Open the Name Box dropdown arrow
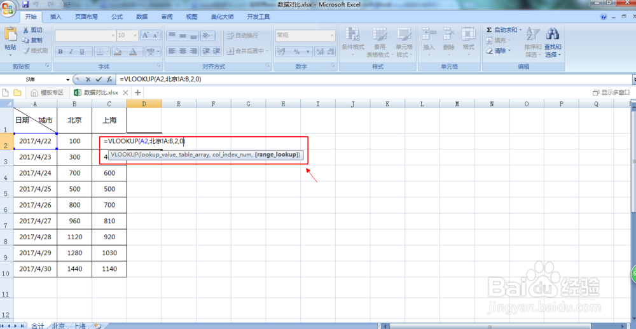 click(x=68, y=80)
